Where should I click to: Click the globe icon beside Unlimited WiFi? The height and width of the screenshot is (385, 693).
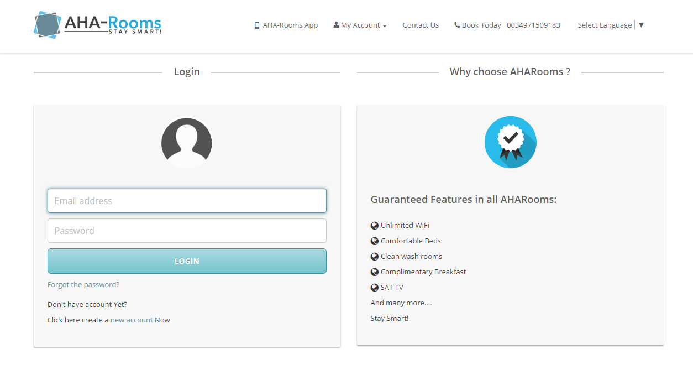[x=375, y=226]
